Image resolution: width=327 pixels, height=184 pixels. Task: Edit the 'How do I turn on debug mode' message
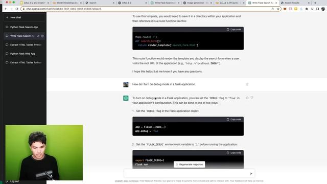(x=247, y=84)
